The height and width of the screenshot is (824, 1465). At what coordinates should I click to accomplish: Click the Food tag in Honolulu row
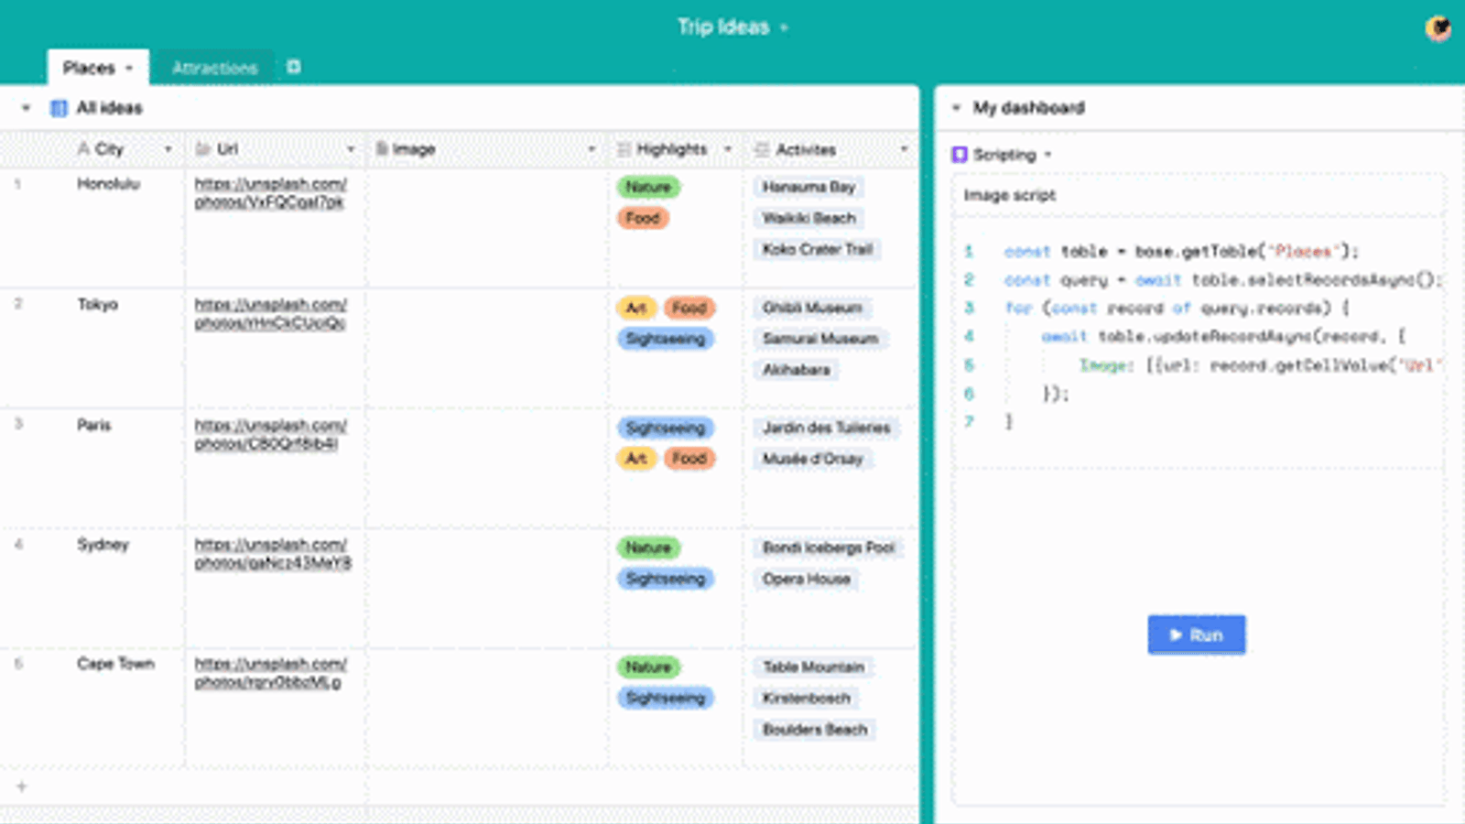tap(643, 218)
